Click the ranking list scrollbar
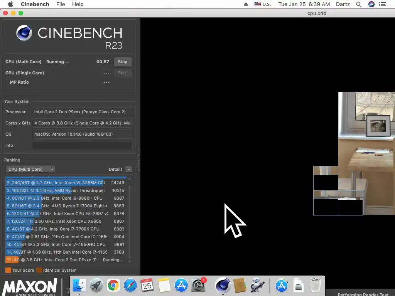 (x=130, y=222)
